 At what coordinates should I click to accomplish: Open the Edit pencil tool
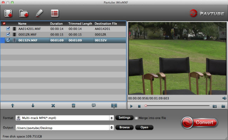point(39,13)
